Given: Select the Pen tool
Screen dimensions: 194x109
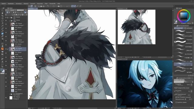Looking at the screenshot, I should 2,28.
